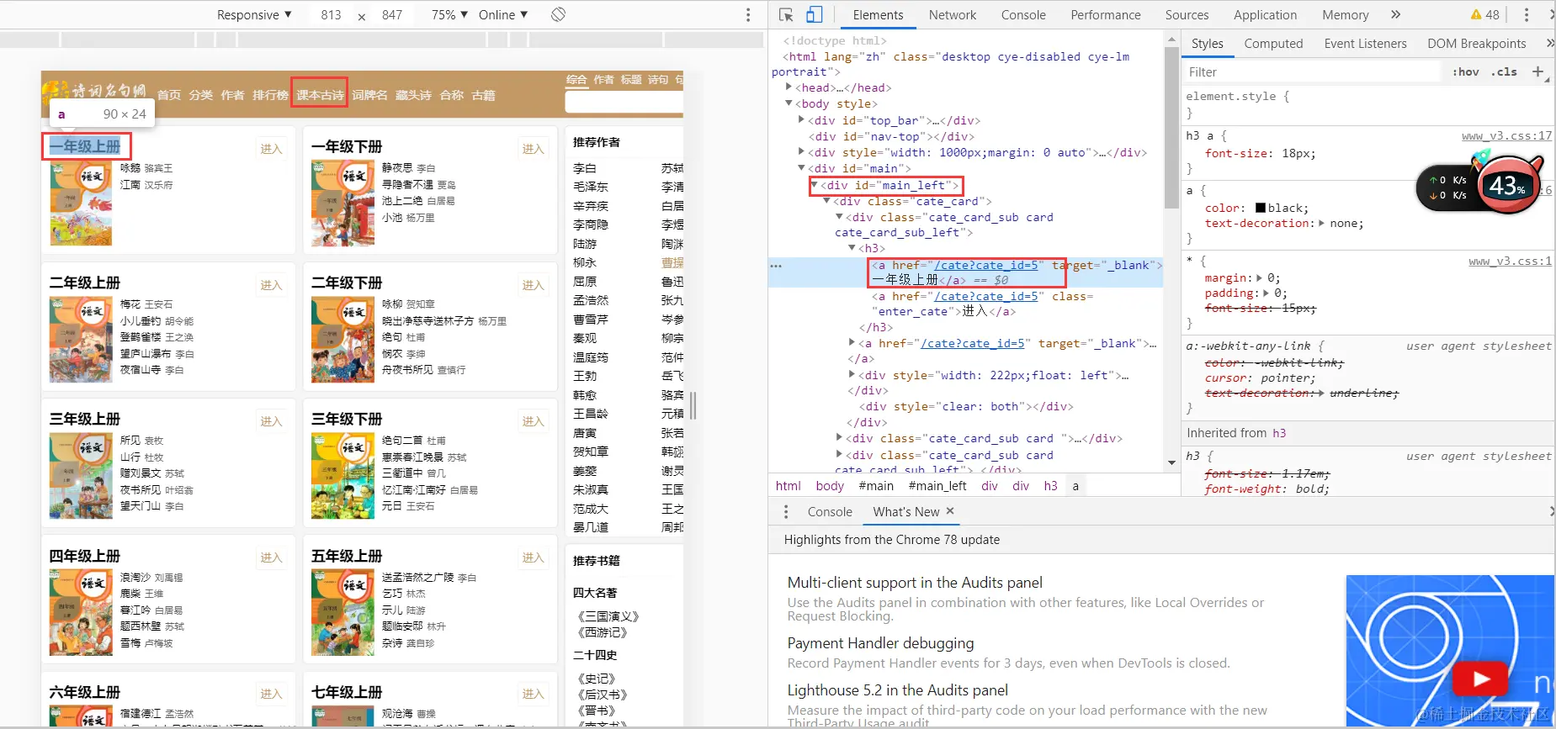This screenshot has width=1556, height=729.
Task: Activate the inspect element picker icon
Action: point(786,15)
